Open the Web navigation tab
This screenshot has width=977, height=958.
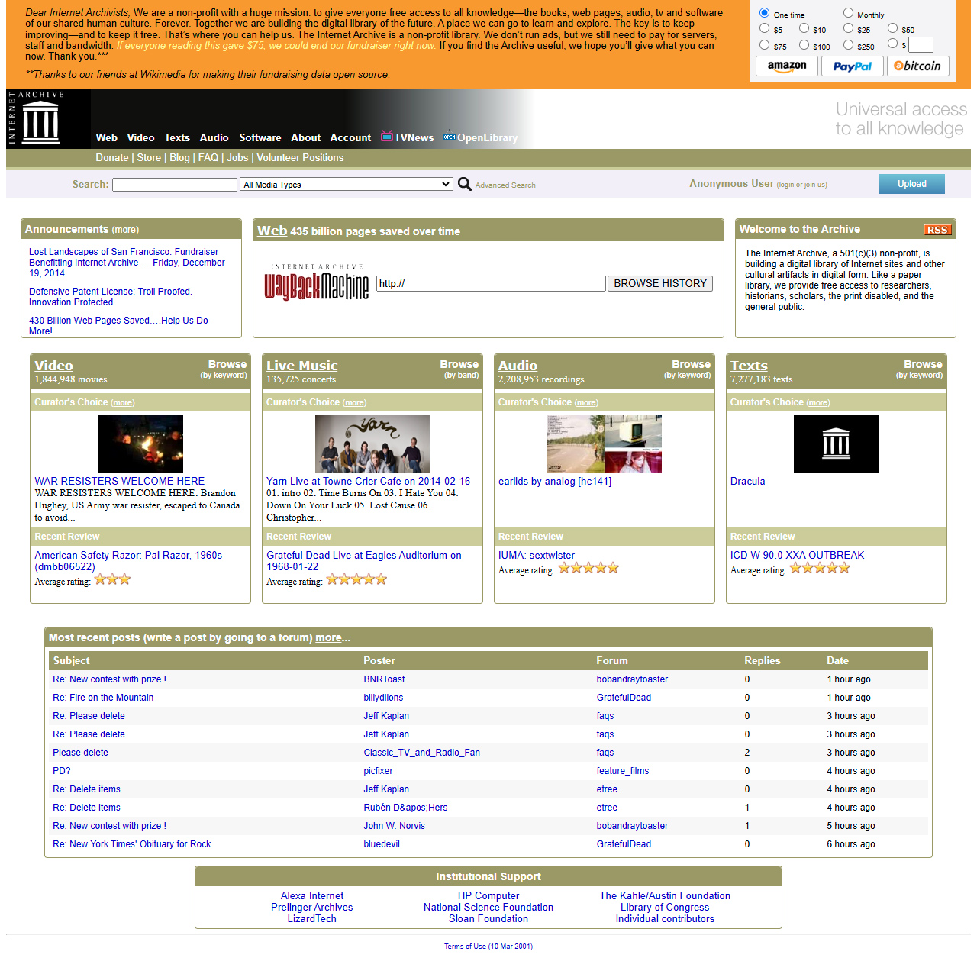[107, 137]
